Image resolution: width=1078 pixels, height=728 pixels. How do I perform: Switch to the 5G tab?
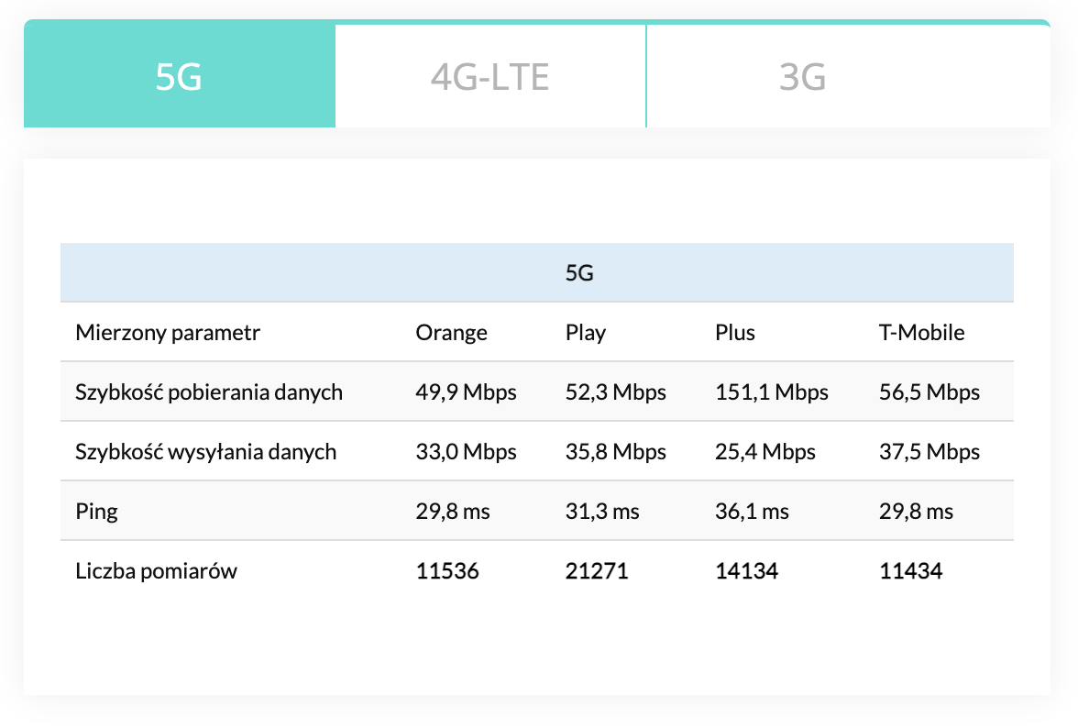tap(179, 77)
